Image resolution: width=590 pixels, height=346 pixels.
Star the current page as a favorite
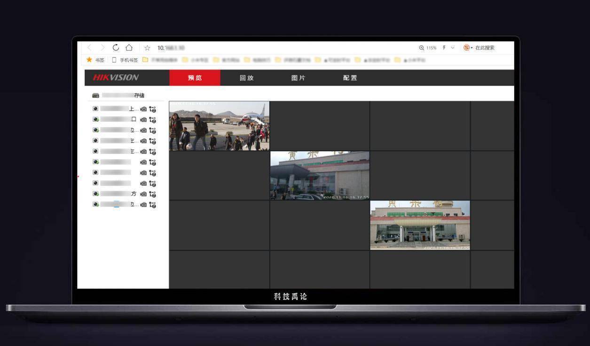coord(147,48)
